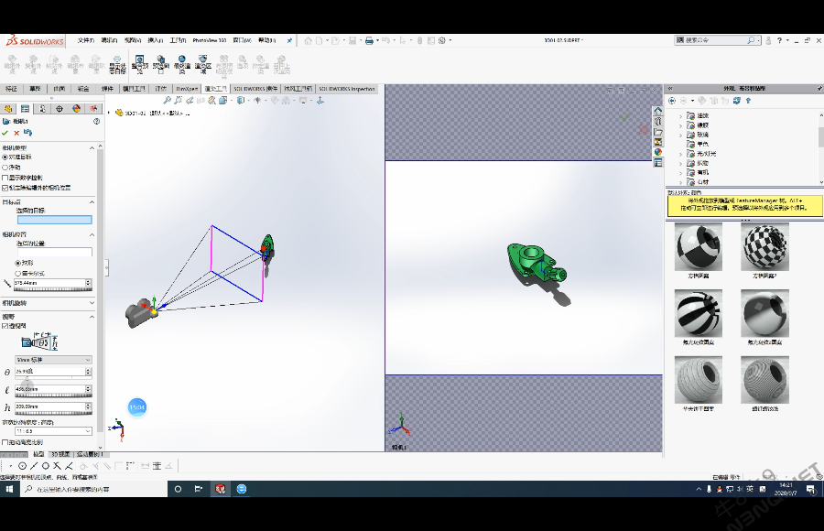Collapse the target point section

pos(92,202)
